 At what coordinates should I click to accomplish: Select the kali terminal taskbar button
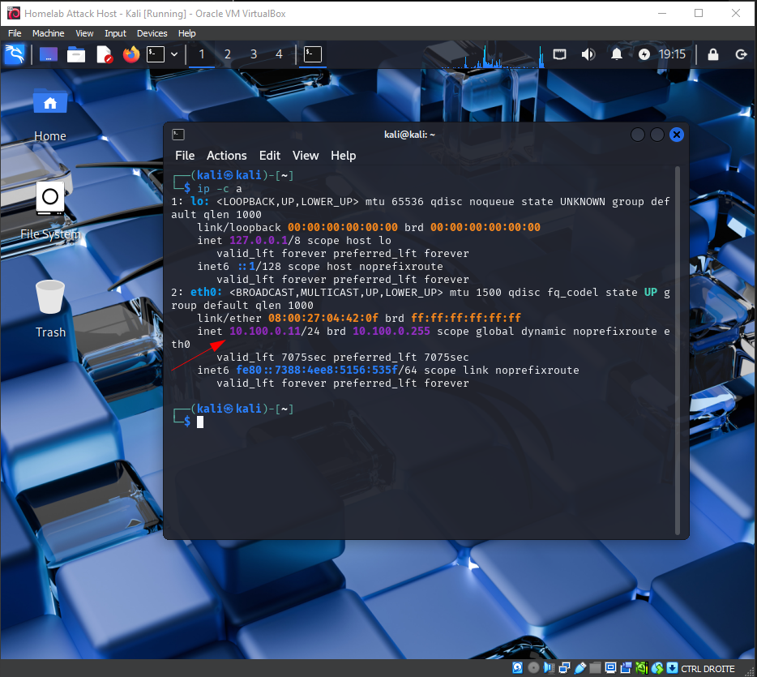(x=312, y=54)
